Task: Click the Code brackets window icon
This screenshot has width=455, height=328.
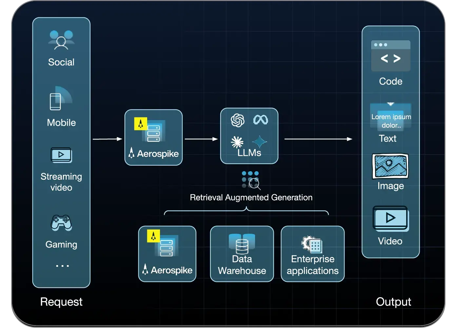Action: pyautogui.click(x=390, y=56)
